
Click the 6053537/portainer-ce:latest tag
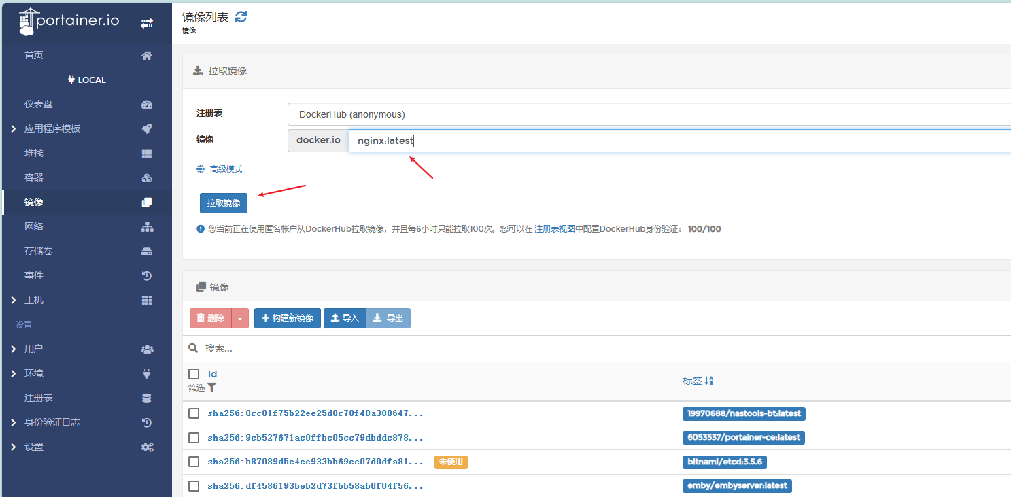(744, 438)
